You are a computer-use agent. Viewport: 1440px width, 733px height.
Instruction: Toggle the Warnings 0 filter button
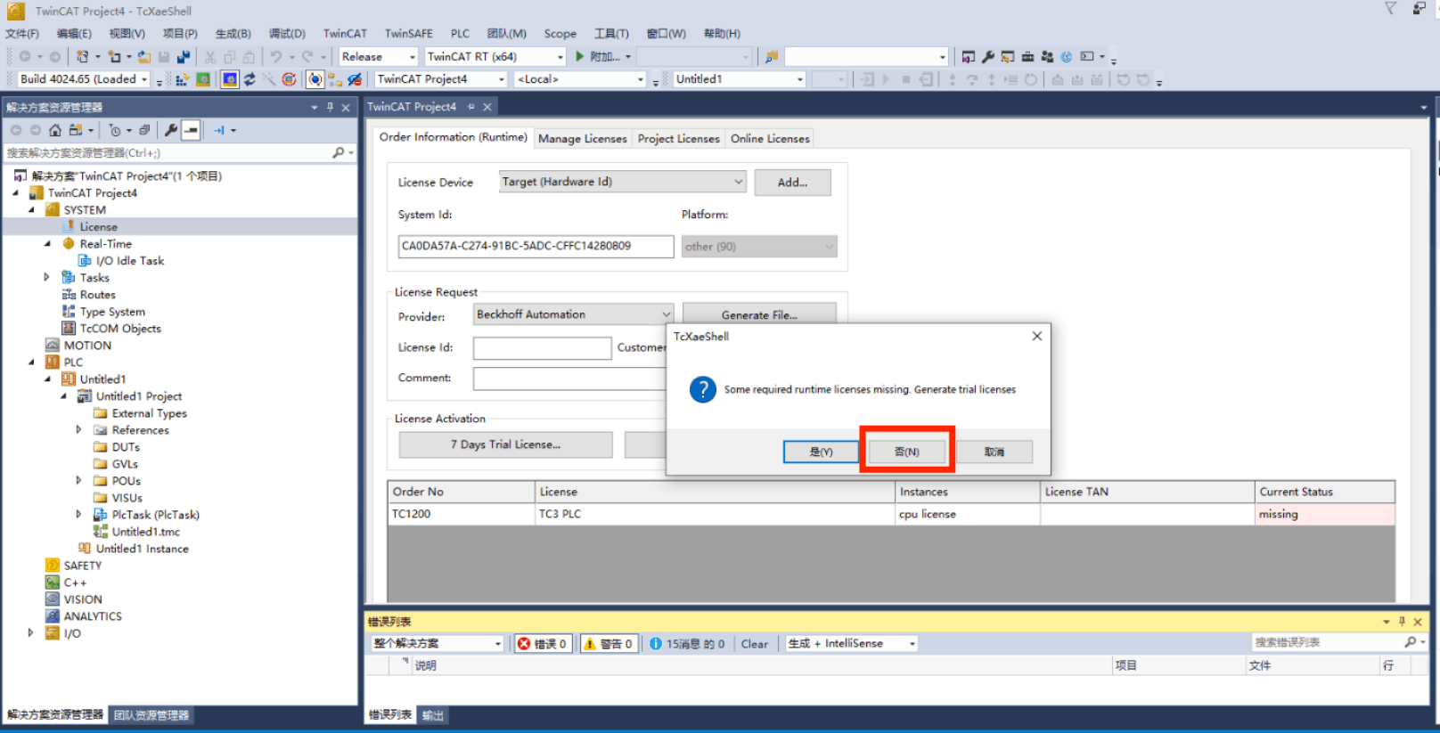coord(609,644)
